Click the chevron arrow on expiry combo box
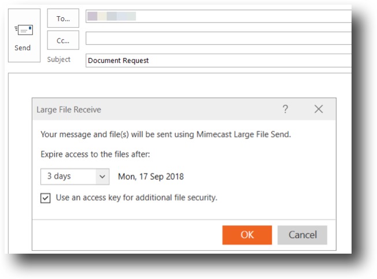This screenshot has height=279, width=377. pos(102,176)
